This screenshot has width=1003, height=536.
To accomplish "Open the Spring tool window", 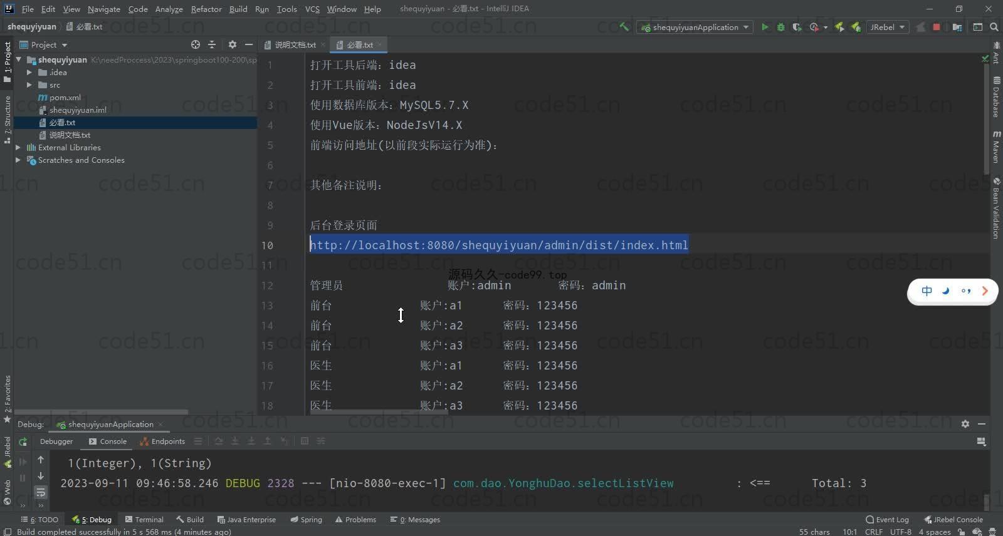I will (x=306, y=520).
